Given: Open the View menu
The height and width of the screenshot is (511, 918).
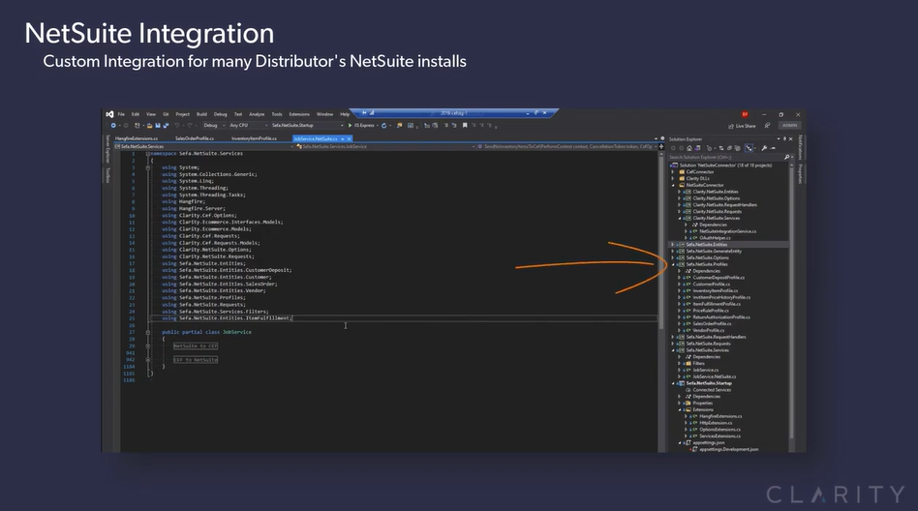Looking at the screenshot, I should pos(151,114).
